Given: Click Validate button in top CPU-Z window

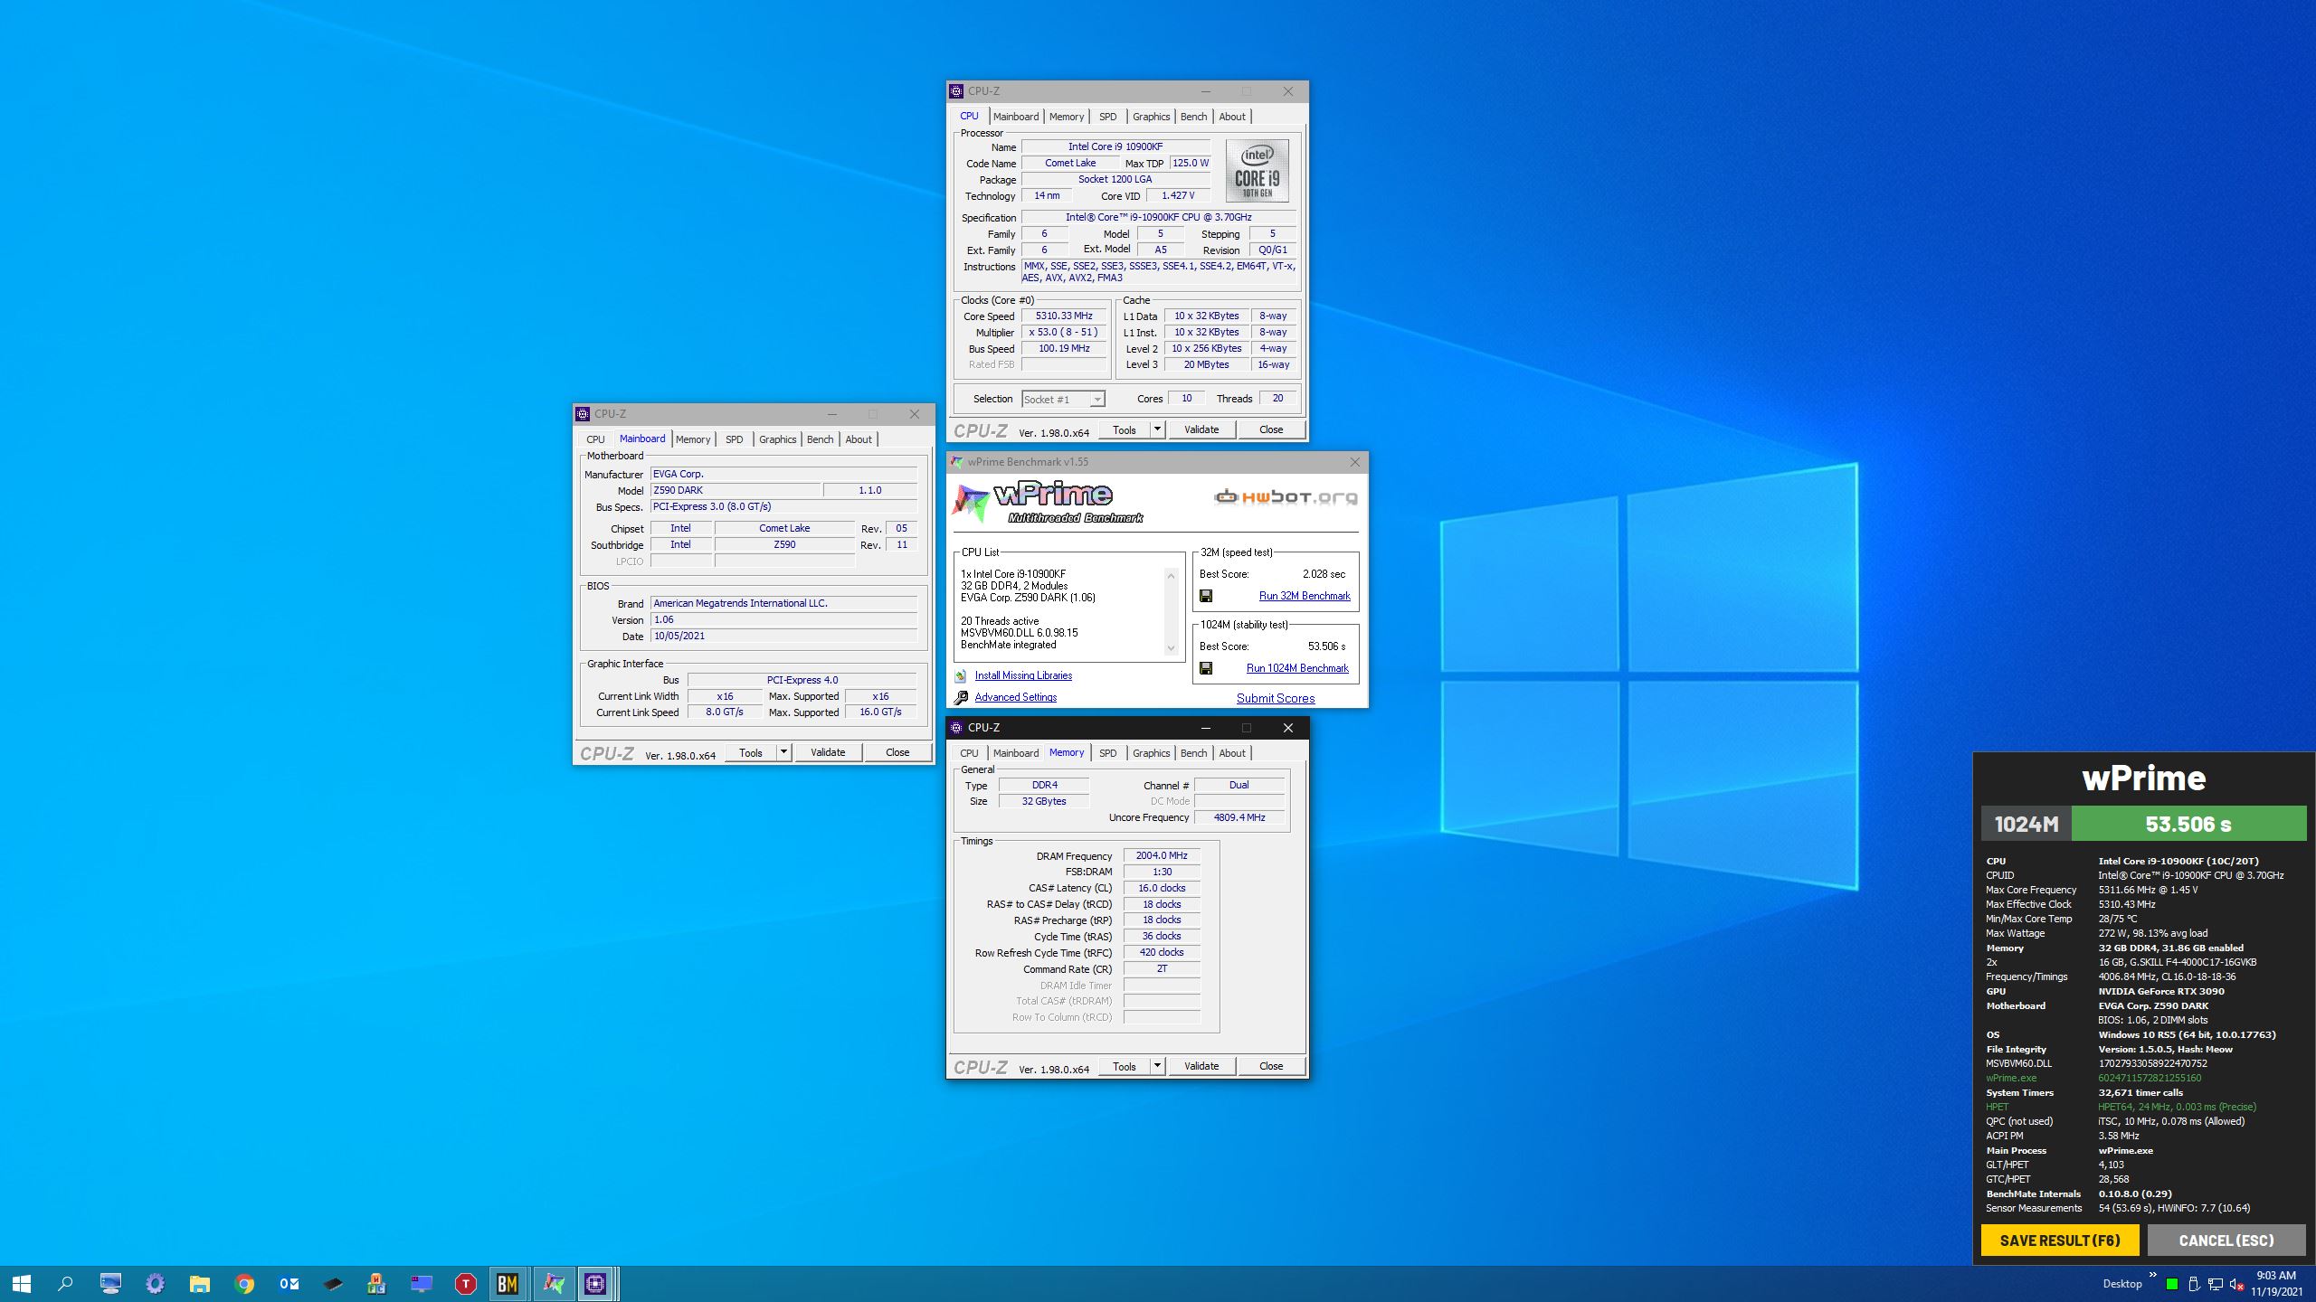Looking at the screenshot, I should tap(1201, 429).
